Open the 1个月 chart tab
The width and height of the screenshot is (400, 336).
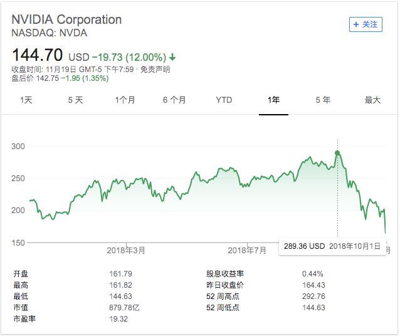point(125,100)
